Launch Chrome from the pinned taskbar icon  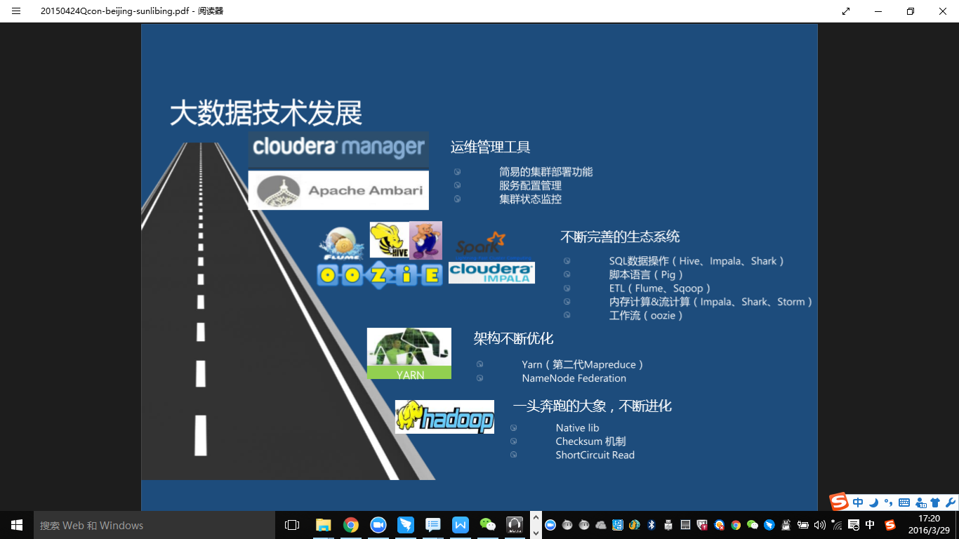click(x=351, y=525)
